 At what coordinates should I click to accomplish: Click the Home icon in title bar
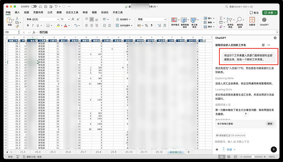pos(41,7)
